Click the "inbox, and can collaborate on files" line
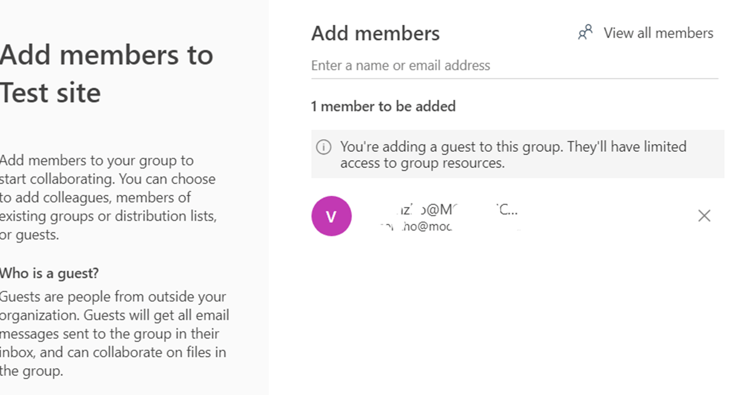This screenshot has width=752, height=395. pos(113,353)
